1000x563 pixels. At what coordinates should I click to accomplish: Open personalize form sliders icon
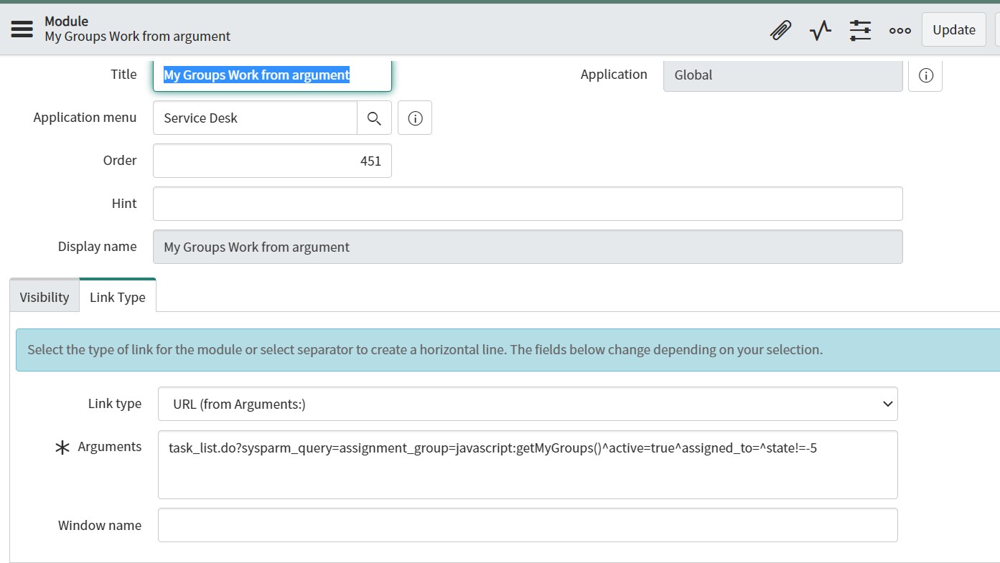point(860,30)
